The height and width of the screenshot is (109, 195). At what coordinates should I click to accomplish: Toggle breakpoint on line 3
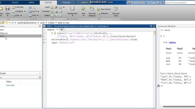pyautogui.click(x=46, y=39)
